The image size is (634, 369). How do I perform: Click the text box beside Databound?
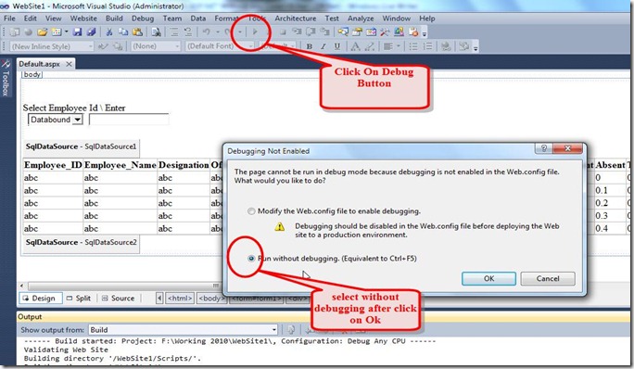click(x=129, y=120)
